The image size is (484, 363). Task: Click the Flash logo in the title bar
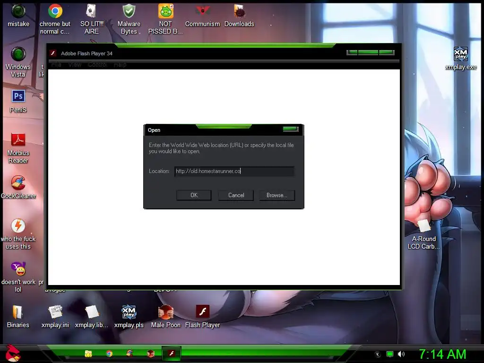coord(53,53)
